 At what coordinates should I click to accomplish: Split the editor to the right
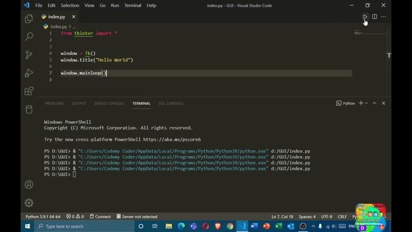(375, 17)
